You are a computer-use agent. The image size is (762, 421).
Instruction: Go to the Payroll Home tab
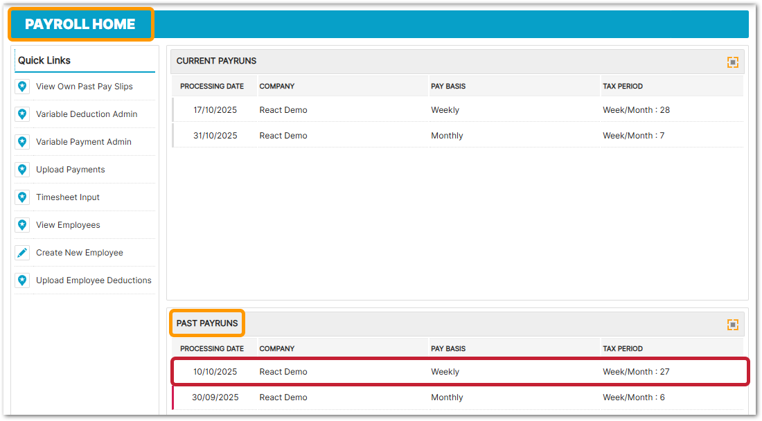80,24
